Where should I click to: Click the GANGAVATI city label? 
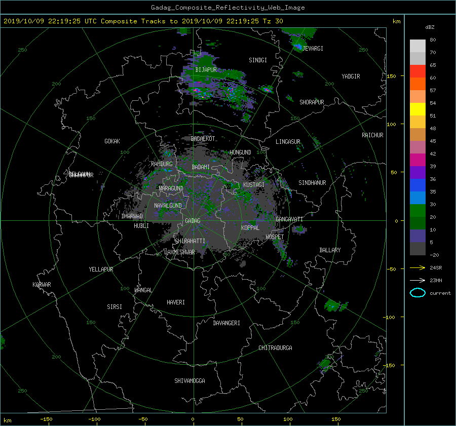[x=289, y=219]
